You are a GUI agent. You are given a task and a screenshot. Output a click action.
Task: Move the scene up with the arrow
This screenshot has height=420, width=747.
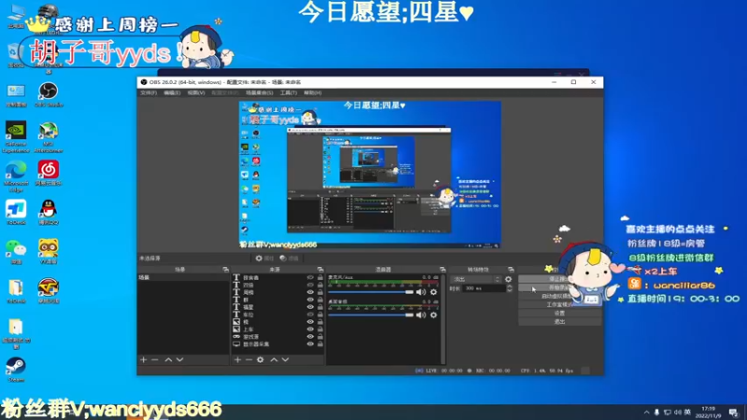tap(168, 359)
